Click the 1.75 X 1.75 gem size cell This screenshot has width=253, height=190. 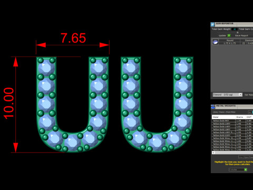(x=230, y=43)
